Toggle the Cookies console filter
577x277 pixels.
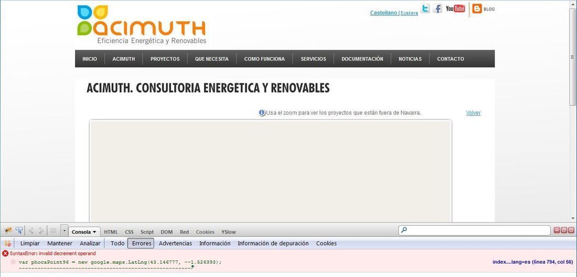click(326, 243)
